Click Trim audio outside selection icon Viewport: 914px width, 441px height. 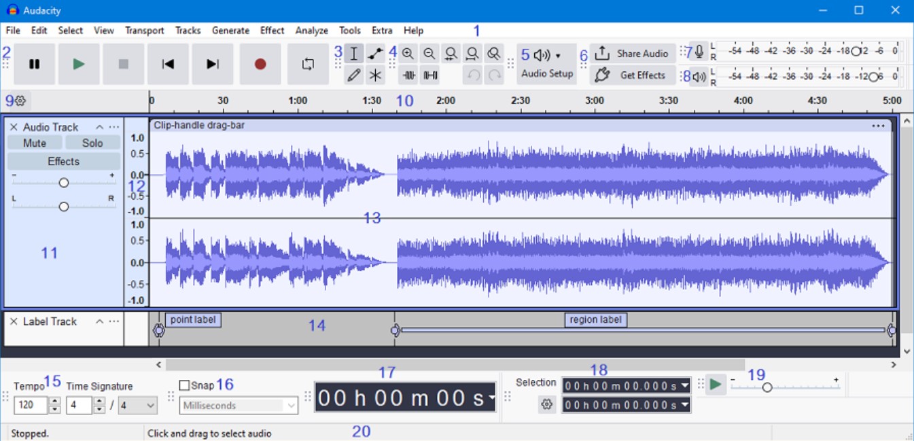coord(408,75)
